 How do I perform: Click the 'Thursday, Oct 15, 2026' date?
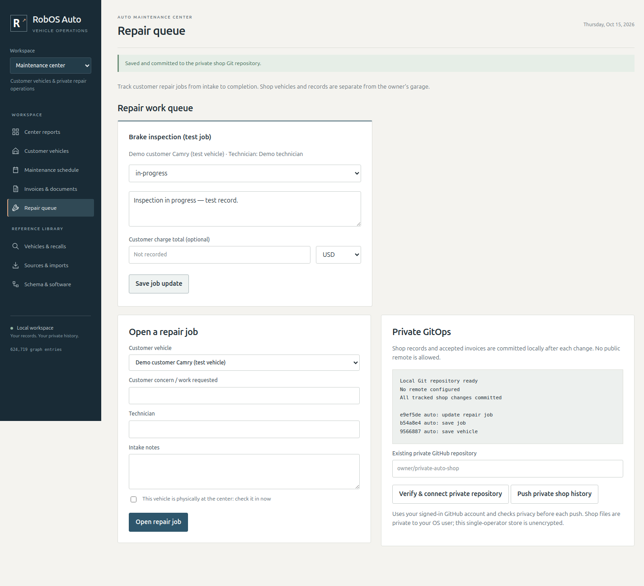(609, 24)
